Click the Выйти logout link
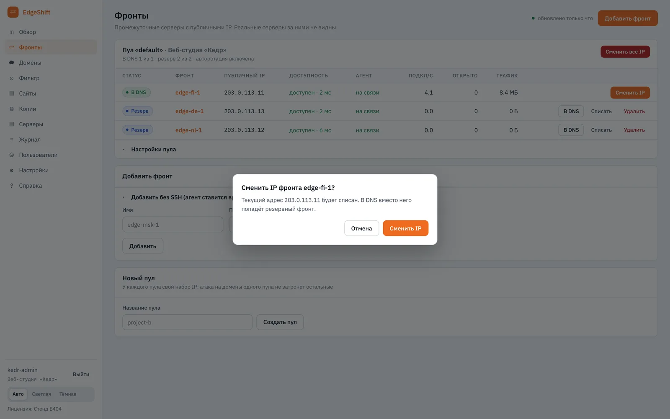 click(x=81, y=375)
